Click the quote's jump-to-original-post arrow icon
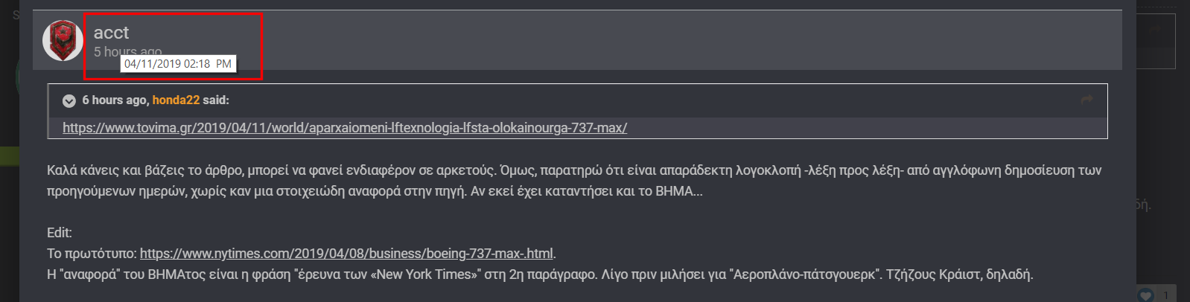Screen dimensions: 1190x302 1086,100
